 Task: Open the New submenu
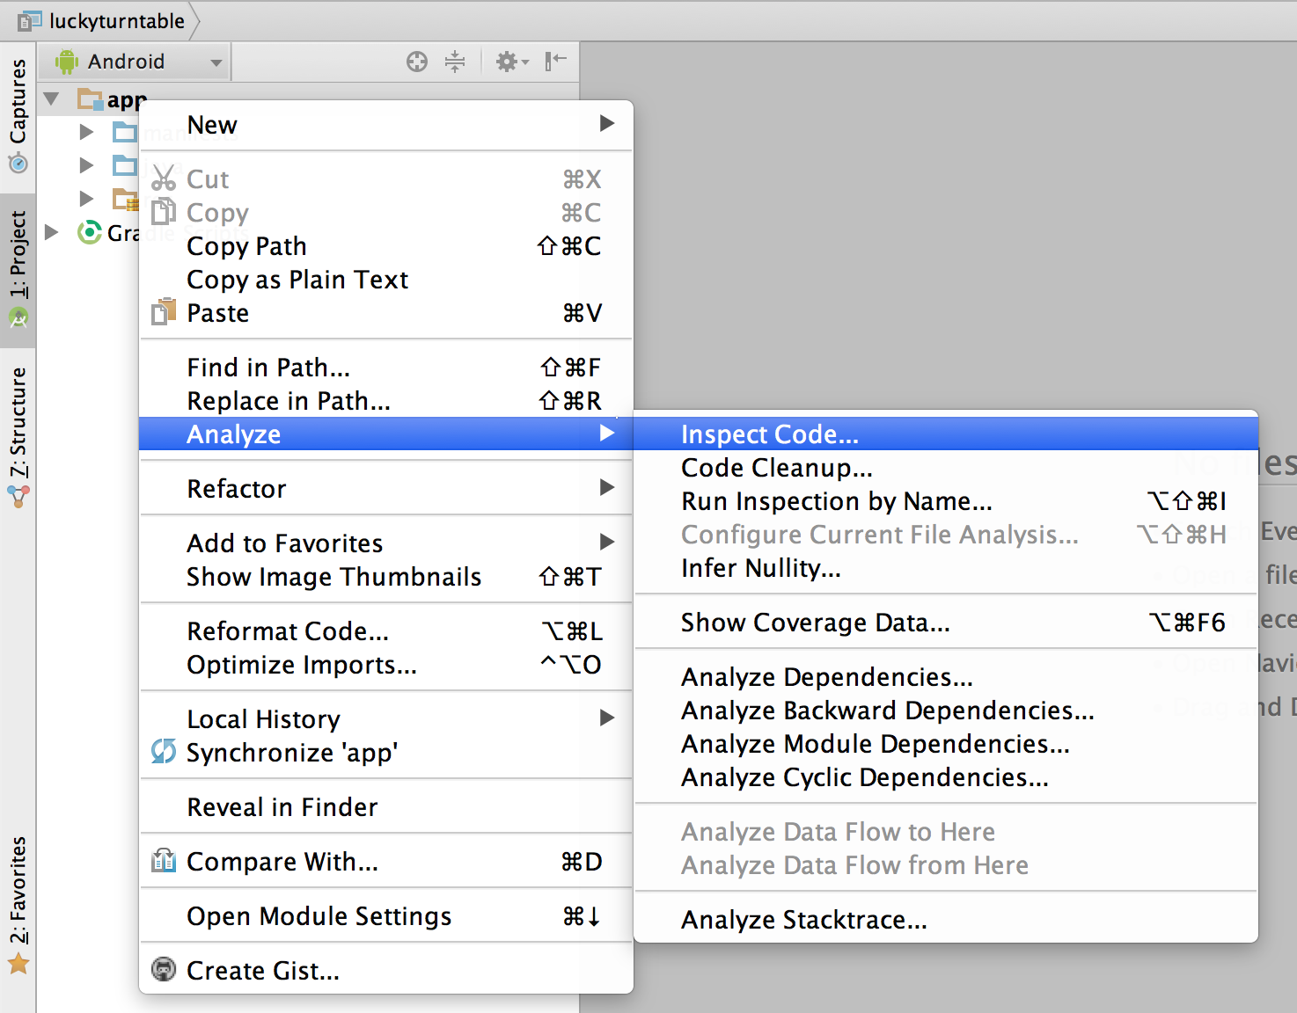click(x=386, y=125)
